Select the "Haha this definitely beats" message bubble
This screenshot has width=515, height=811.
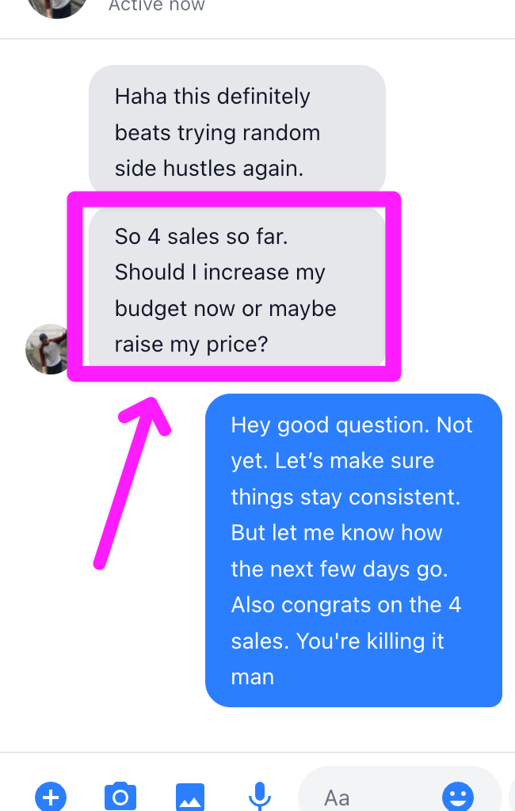(236, 131)
